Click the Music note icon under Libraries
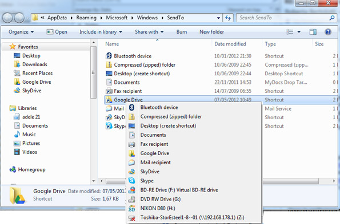The width and height of the screenshot is (340, 224). [x=17, y=135]
